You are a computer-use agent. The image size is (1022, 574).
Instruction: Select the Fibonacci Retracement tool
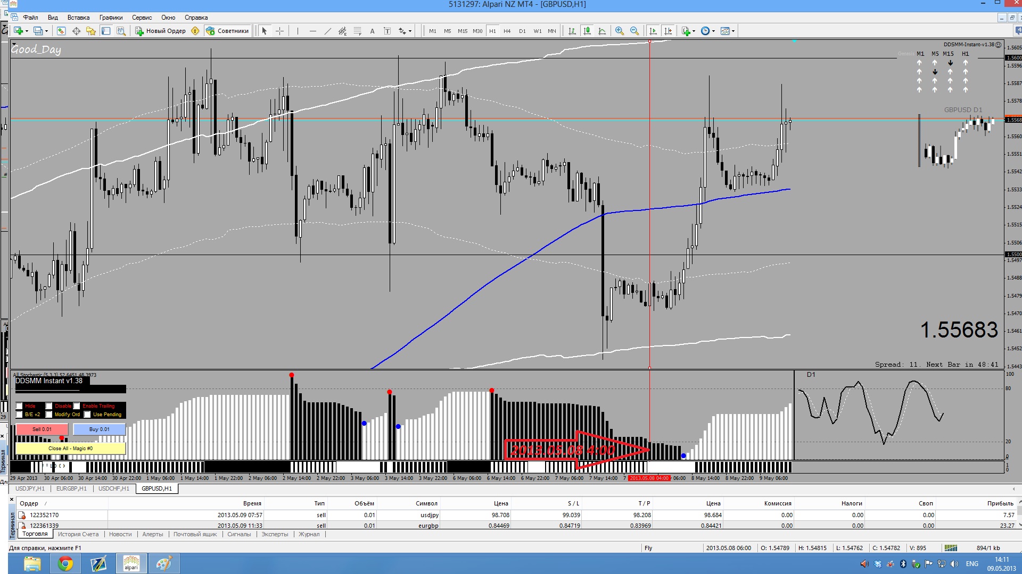coord(357,31)
